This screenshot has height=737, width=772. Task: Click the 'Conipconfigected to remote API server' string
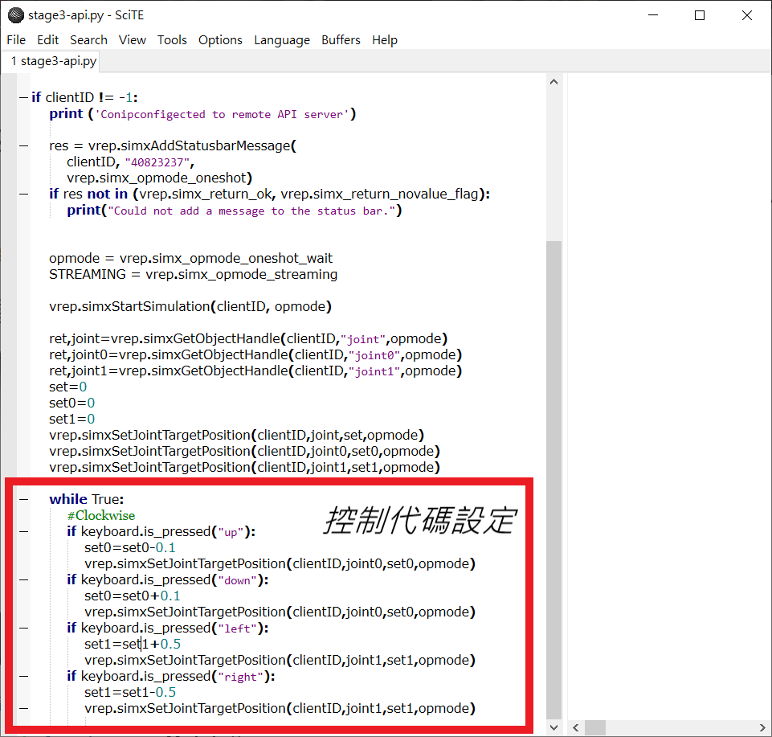[x=222, y=114]
